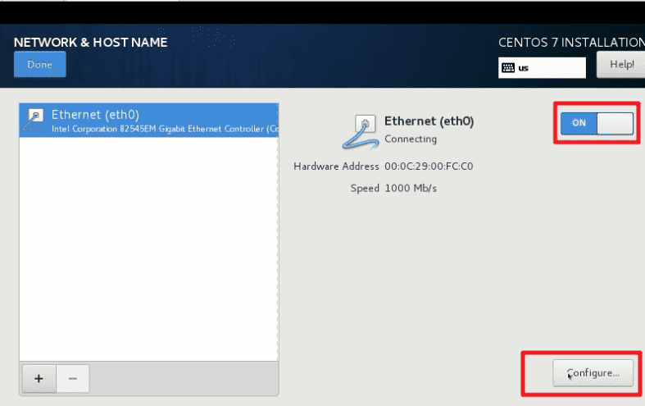The height and width of the screenshot is (406, 645).
Task: Select Ethernet (eth0) in device list
Action: click(x=149, y=121)
